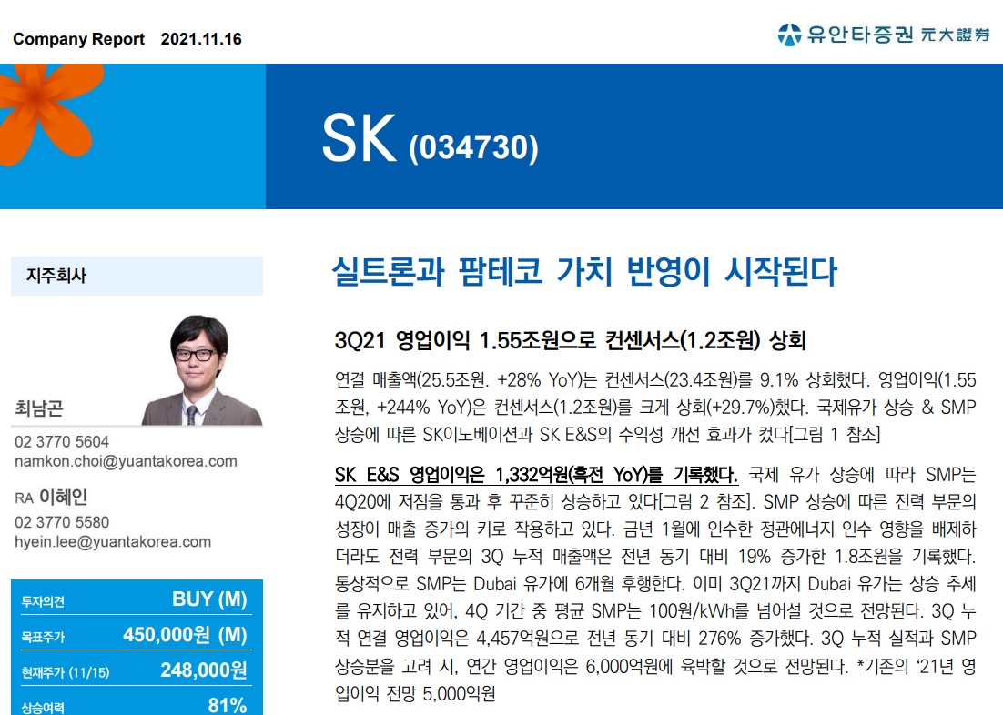Click phone number 02 3770 5604
This screenshot has height=715, width=1003.
click(61, 442)
